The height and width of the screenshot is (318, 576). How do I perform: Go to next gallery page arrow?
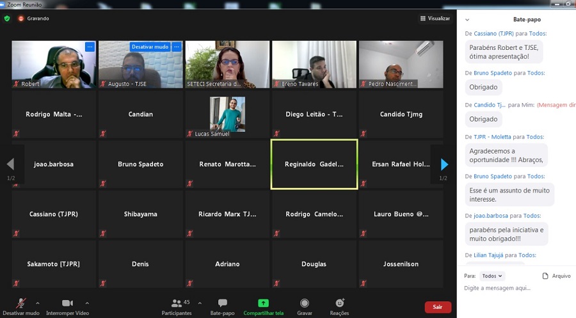pyautogui.click(x=444, y=164)
